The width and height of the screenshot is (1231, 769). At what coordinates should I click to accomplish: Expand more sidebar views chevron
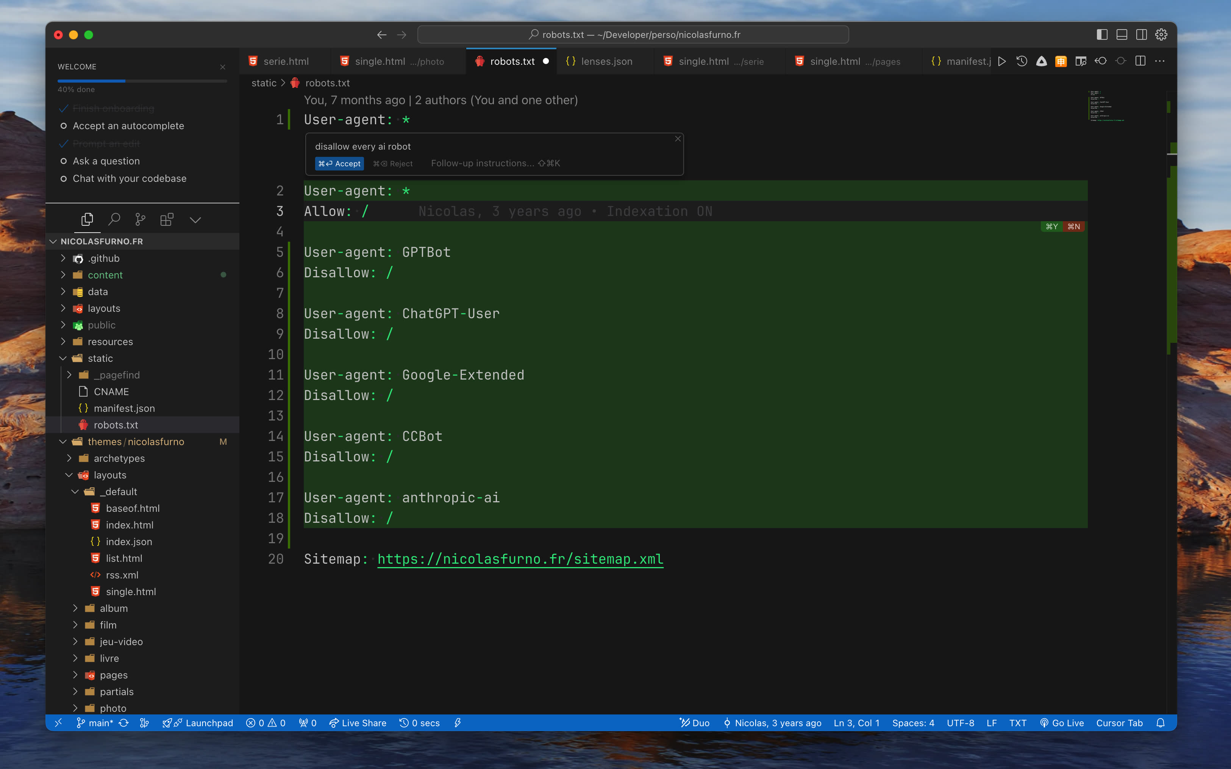pyautogui.click(x=195, y=219)
